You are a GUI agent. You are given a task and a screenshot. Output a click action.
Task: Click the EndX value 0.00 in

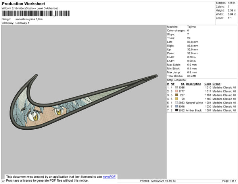click(x=192, y=57)
